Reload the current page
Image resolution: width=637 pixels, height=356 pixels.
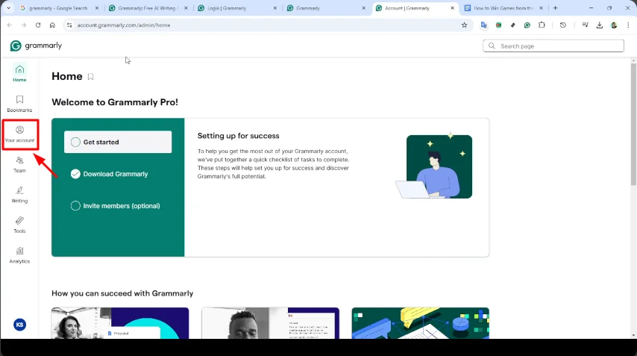(38, 25)
